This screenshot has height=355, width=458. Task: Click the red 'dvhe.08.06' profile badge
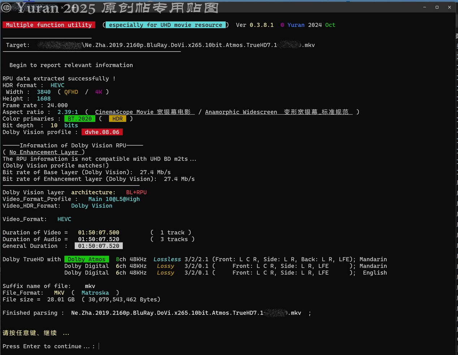102,132
